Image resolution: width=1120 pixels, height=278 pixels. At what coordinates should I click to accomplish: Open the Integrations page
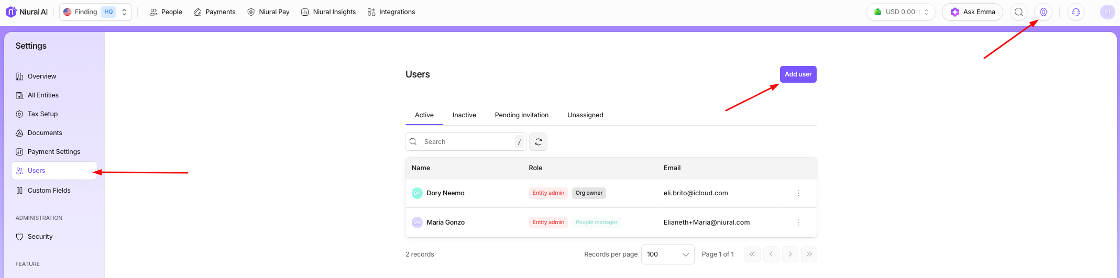[x=391, y=12]
